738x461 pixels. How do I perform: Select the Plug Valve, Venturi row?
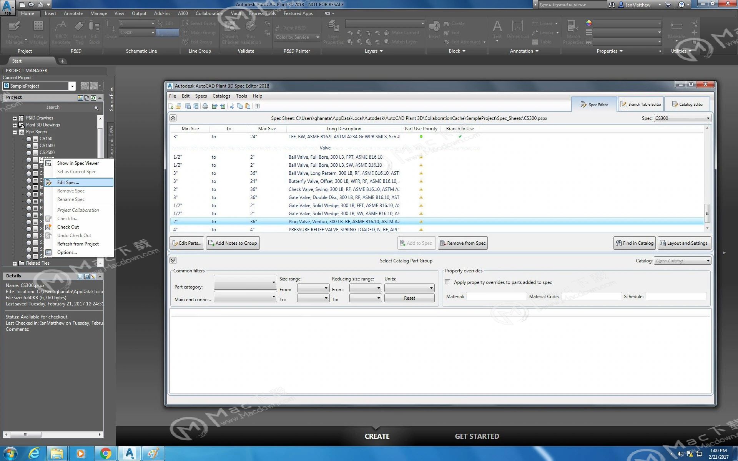pos(437,222)
